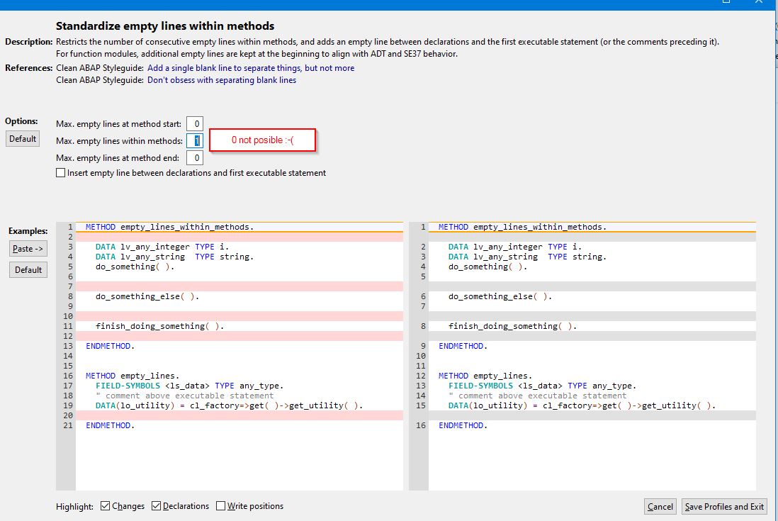The image size is (778, 521).
Task: Click the 'Paste ->' button
Action: (x=28, y=248)
